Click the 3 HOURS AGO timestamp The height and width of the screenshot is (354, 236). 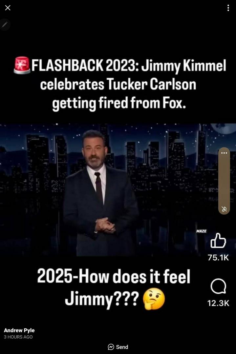18,337
